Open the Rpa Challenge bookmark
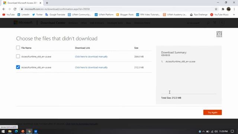The width and height of the screenshot is (238, 134). [x=199, y=15]
